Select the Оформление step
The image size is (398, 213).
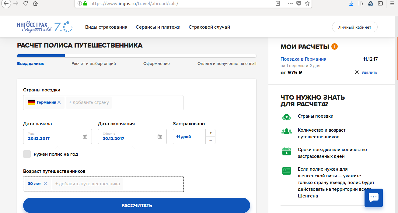[156, 64]
